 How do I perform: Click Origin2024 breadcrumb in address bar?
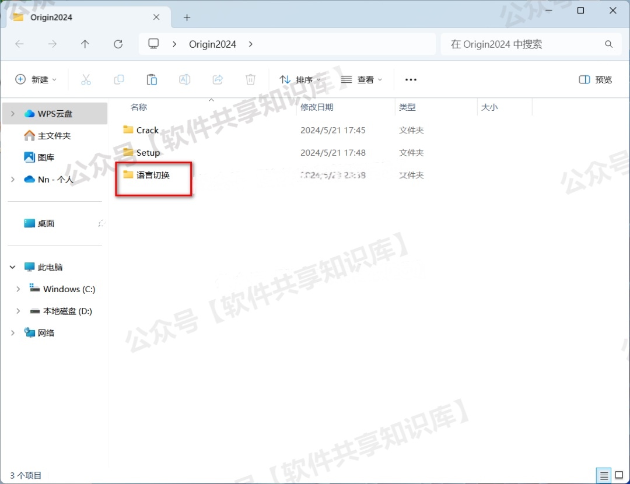[212, 44]
